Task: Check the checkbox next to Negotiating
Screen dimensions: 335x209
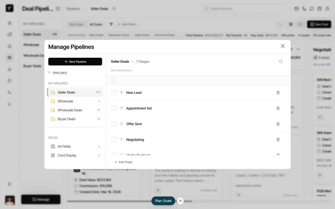Action: point(114,140)
